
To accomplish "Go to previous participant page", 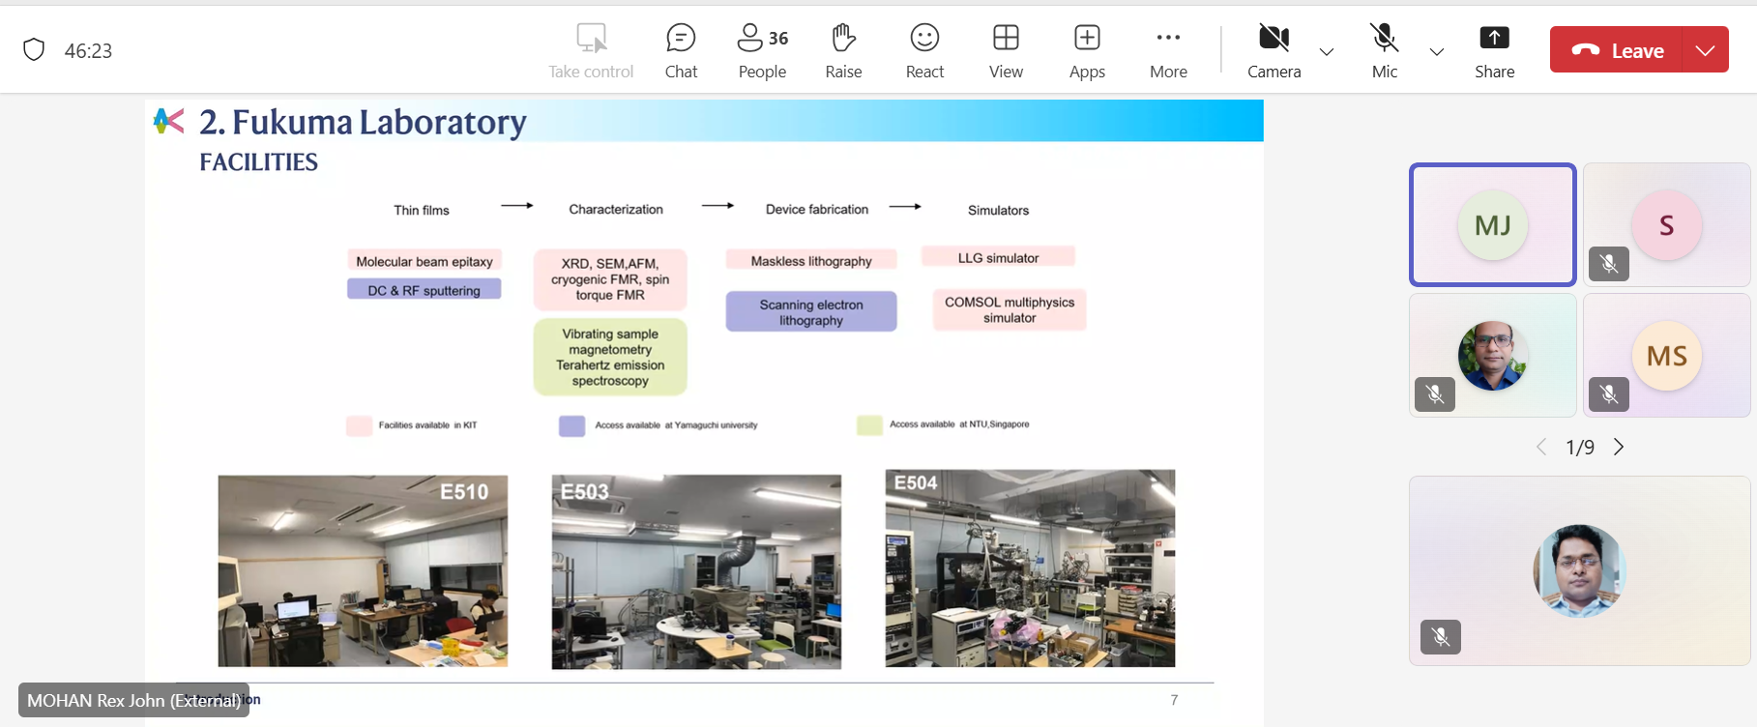I will point(1541,447).
